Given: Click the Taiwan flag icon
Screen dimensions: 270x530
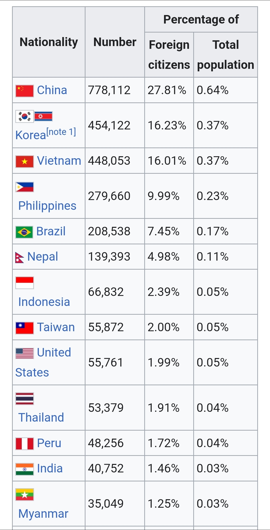Looking at the screenshot, I should [x=24, y=328].
